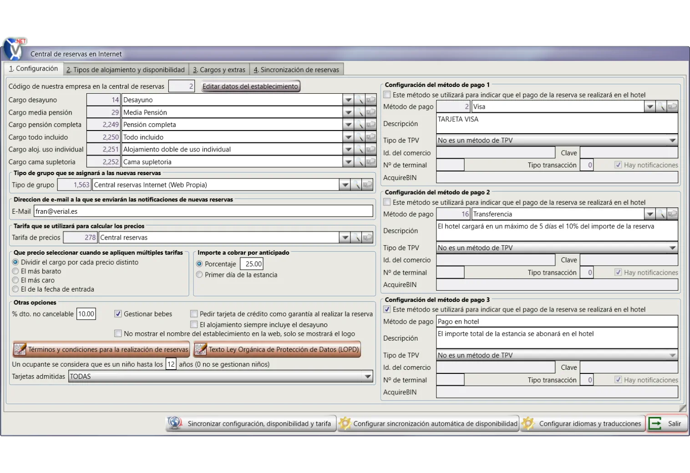Viewport: 690px width, 473px height.
Task: Click the magnifier search icon for Cargo desayuno
Action: pyautogui.click(x=360, y=100)
